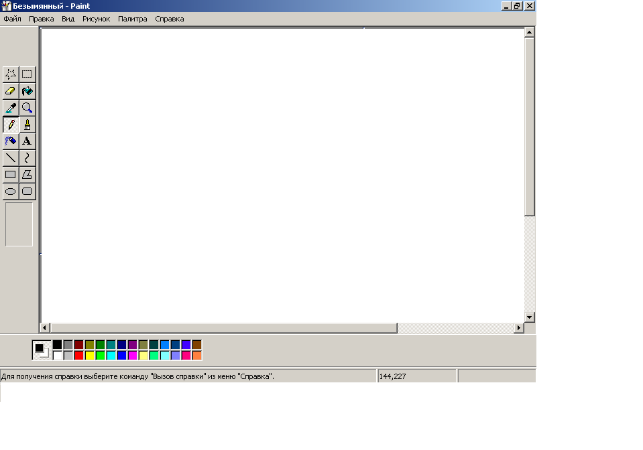This screenshot has height=450, width=643.
Task: Choose the bright red swatch
Action: [x=79, y=356]
